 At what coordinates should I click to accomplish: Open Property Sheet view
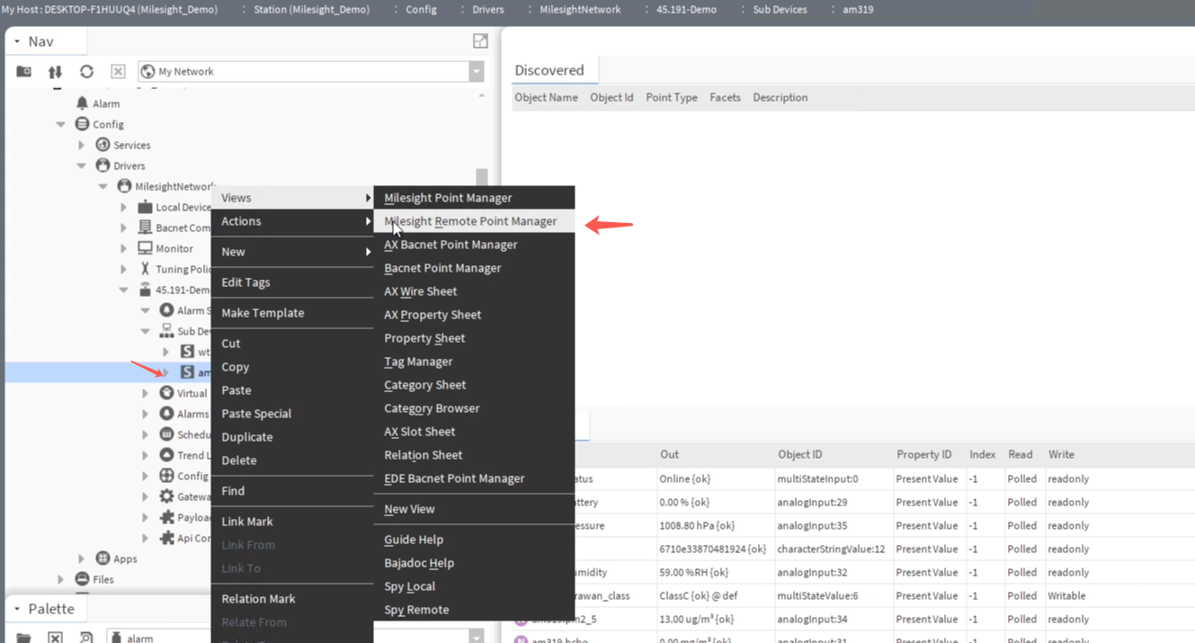424,338
